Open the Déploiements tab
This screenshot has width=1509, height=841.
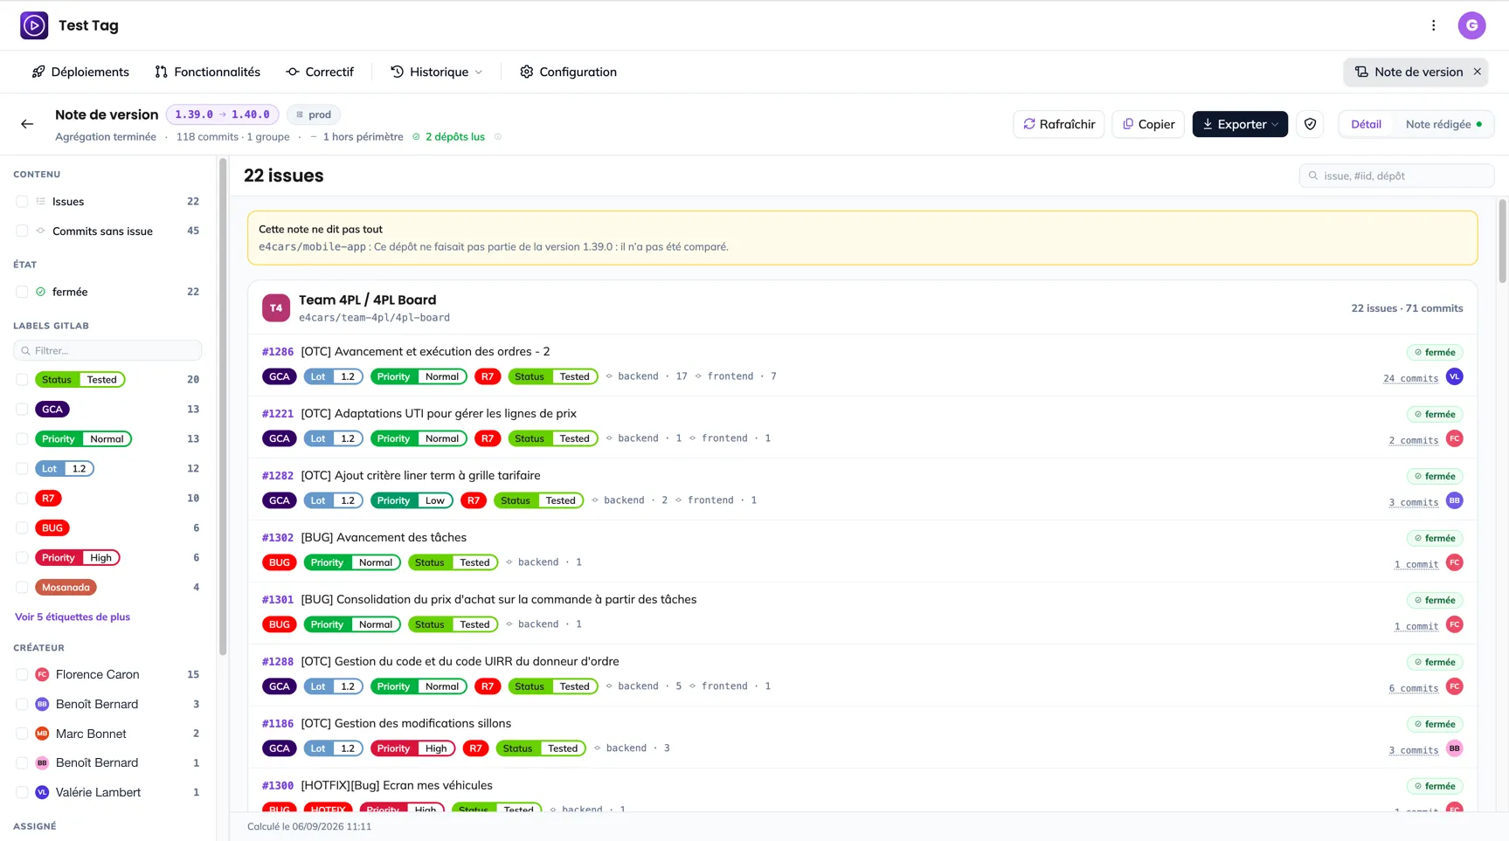click(x=80, y=72)
